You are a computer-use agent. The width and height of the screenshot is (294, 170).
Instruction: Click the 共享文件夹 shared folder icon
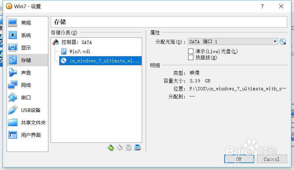[13, 122]
